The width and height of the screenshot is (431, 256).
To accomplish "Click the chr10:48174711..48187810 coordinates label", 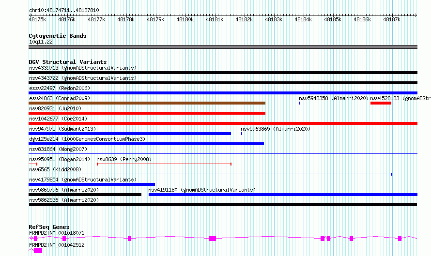I will click(x=64, y=11).
